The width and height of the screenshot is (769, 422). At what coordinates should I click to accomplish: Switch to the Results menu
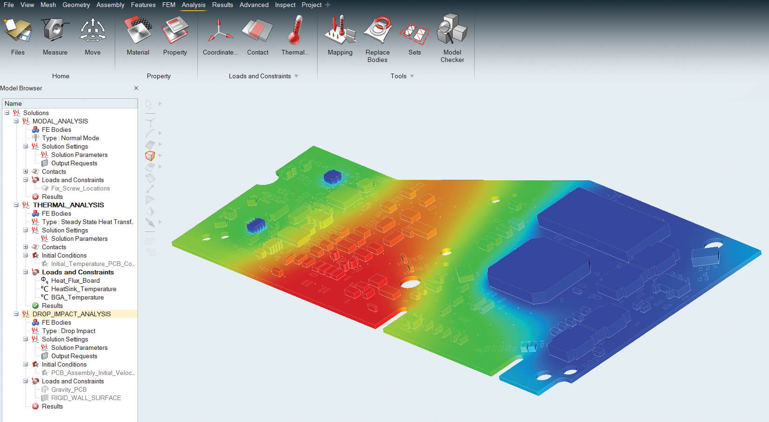pyautogui.click(x=222, y=5)
